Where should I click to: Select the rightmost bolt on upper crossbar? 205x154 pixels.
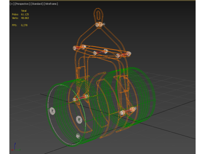coord(128,54)
